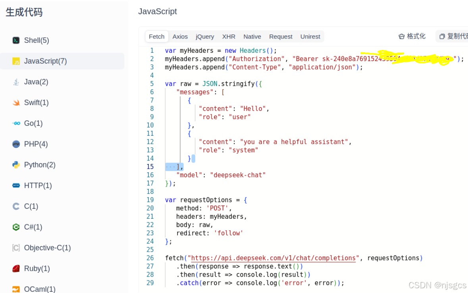Click the 'POST' method value
Image resolution: width=468 pixels, height=293 pixels.
coord(217,208)
